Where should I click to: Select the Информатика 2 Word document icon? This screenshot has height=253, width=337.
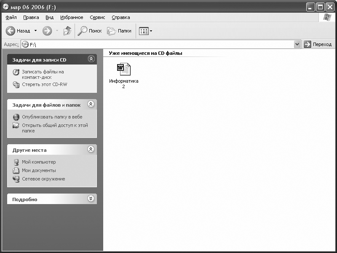pos(123,69)
